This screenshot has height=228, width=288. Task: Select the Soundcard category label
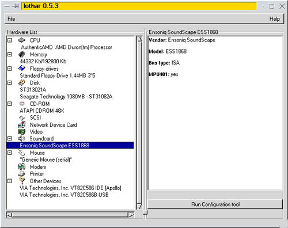coord(41,139)
